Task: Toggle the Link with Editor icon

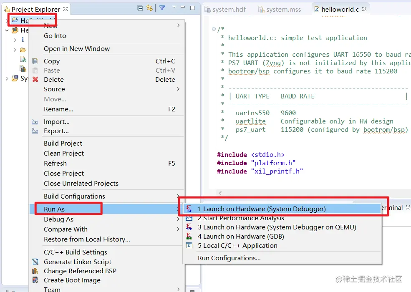Action: click(149, 8)
